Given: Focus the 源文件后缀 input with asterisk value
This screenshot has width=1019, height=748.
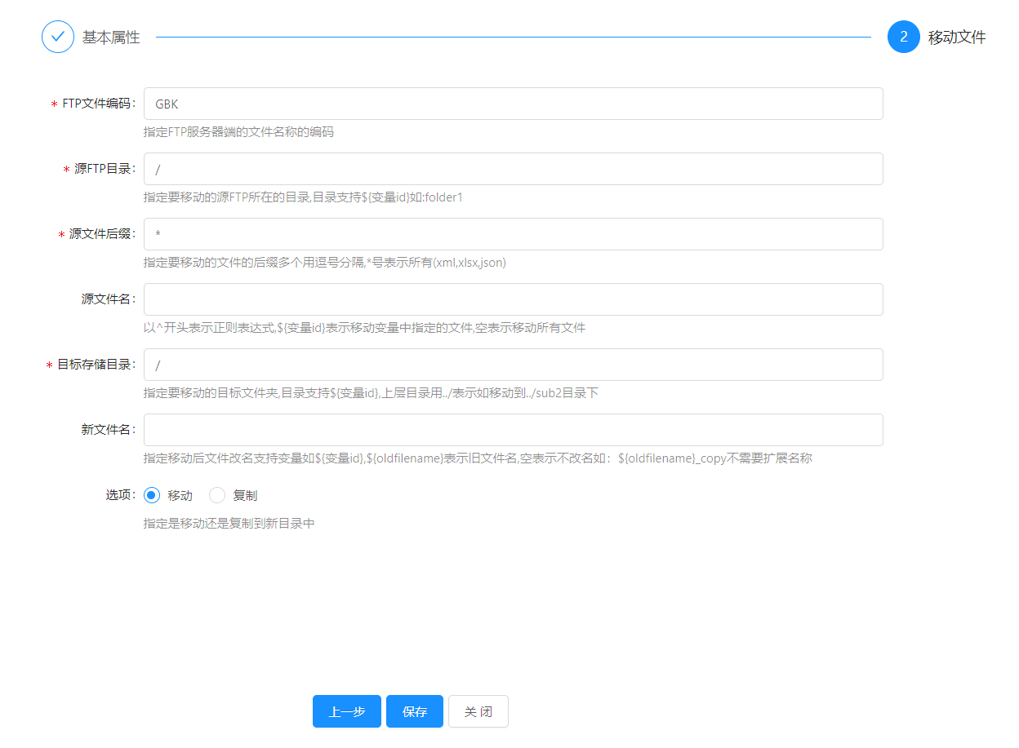Looking at the screenshot, I should [x=513, y=234].
